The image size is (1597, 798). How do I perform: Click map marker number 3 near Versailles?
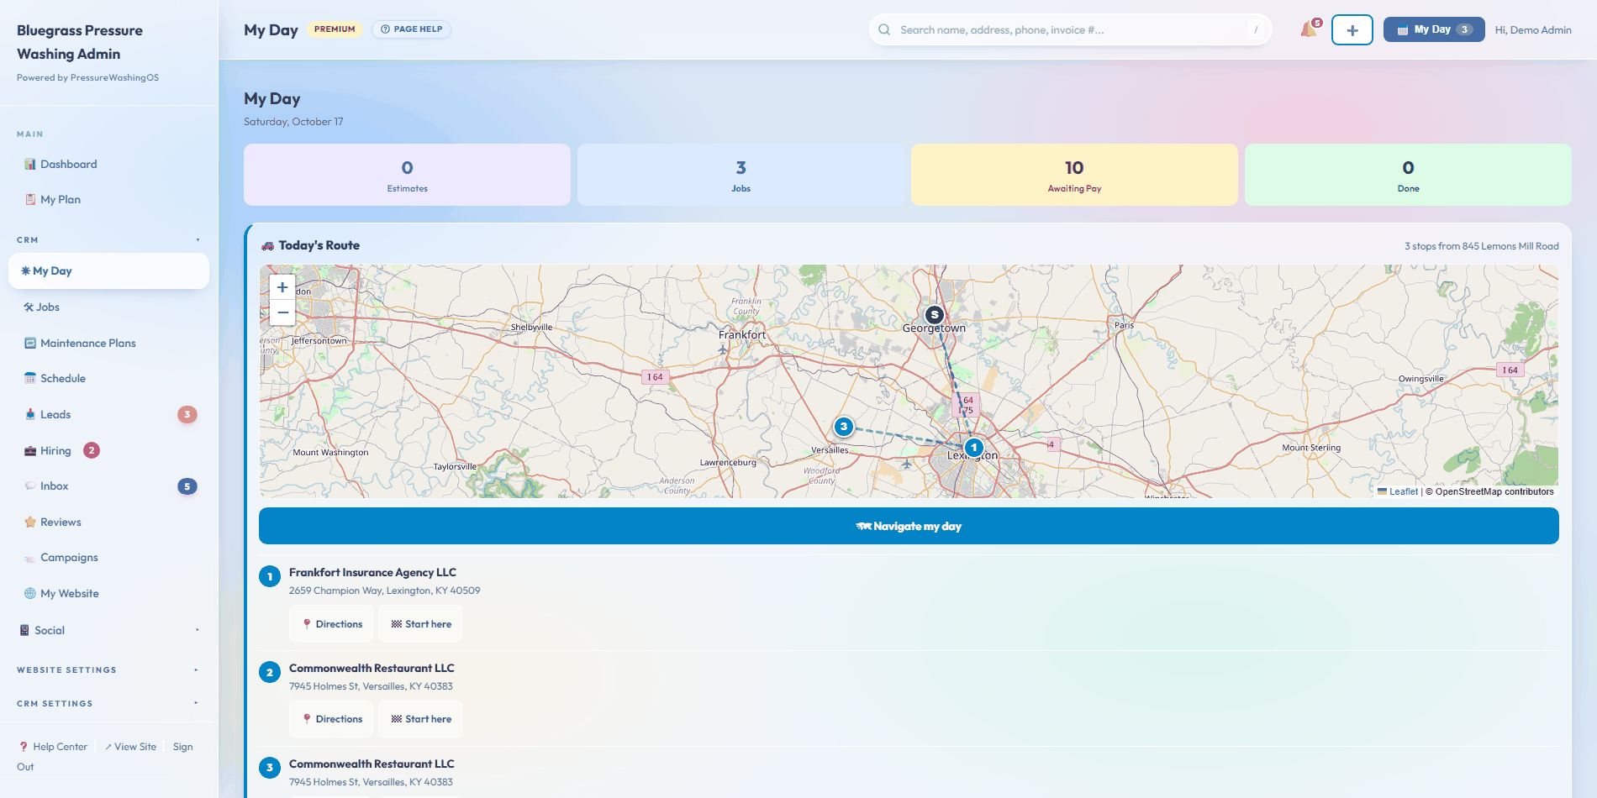[843, 427]
